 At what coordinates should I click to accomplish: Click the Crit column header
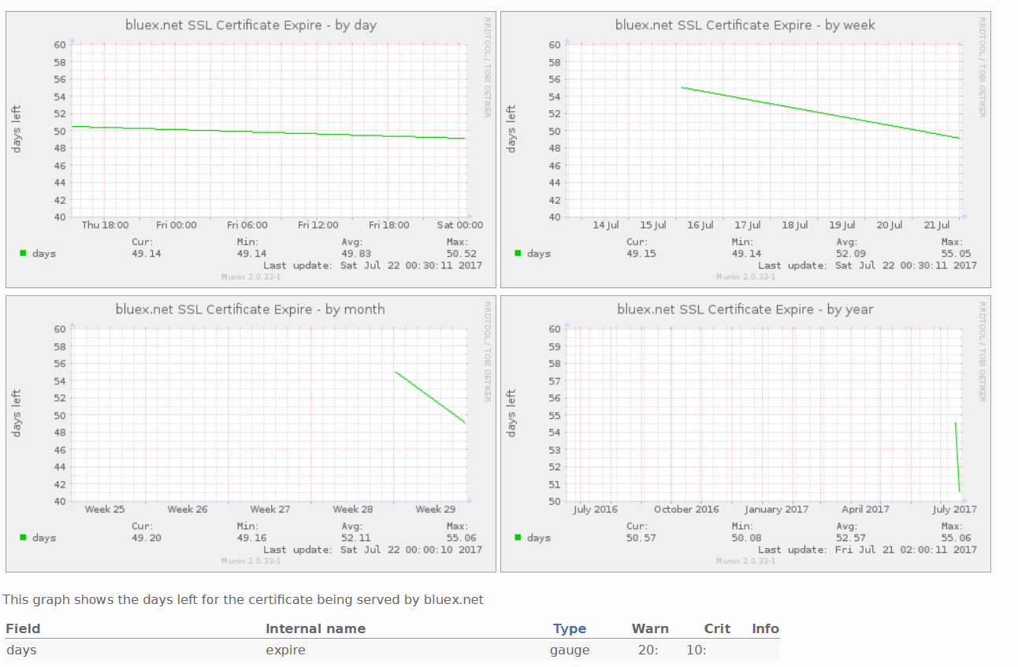[x=717, y=628]
